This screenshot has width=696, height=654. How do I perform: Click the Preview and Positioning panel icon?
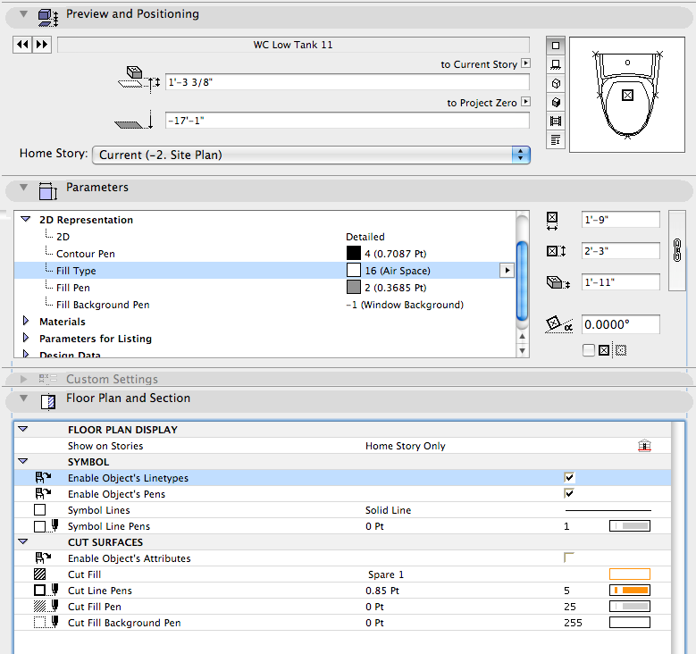47,17
